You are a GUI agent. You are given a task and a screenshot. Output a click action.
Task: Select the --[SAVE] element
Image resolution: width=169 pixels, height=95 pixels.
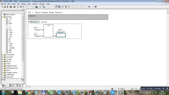click(11, 48)
